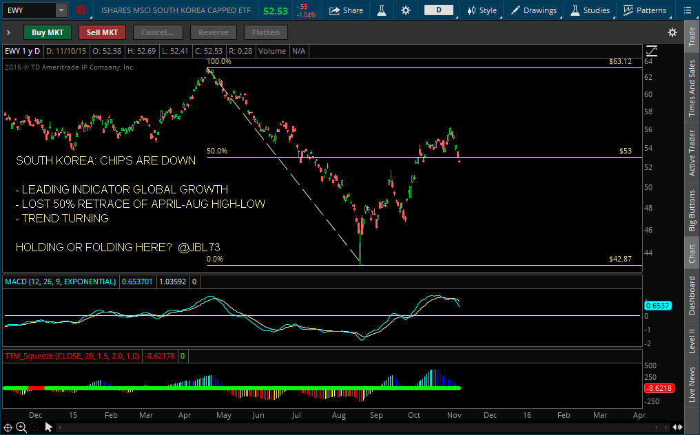Viewport: 700px width, 435px height.
Task: Click the EWY 1 y D chart label
Action: tap(22, 51)
